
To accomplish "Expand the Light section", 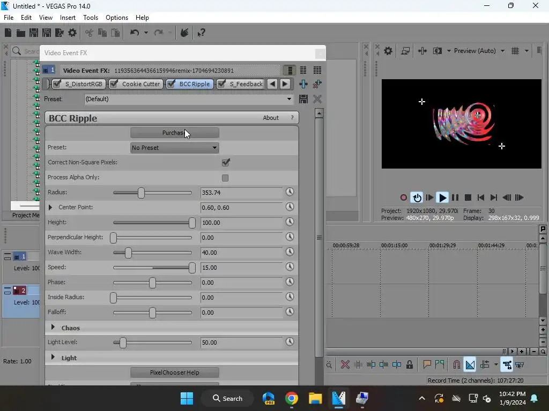I will tap(53, 357).
